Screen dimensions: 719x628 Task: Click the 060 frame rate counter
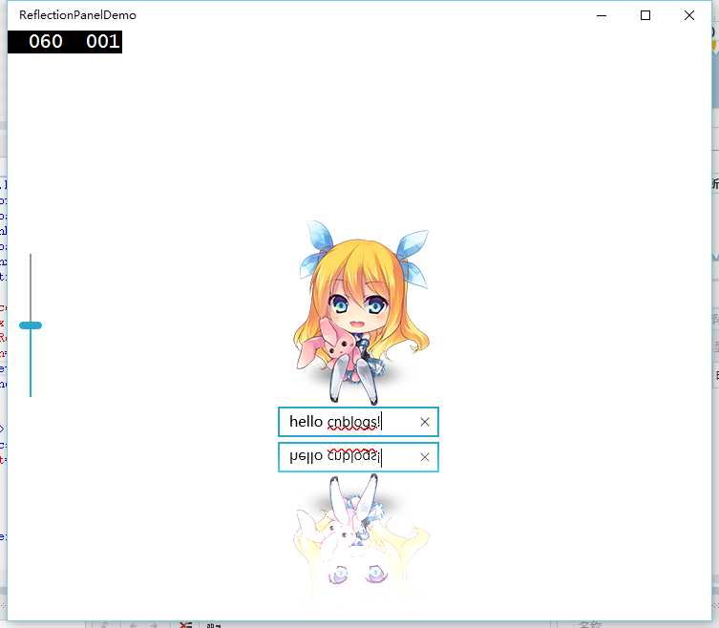pos(46,42)
